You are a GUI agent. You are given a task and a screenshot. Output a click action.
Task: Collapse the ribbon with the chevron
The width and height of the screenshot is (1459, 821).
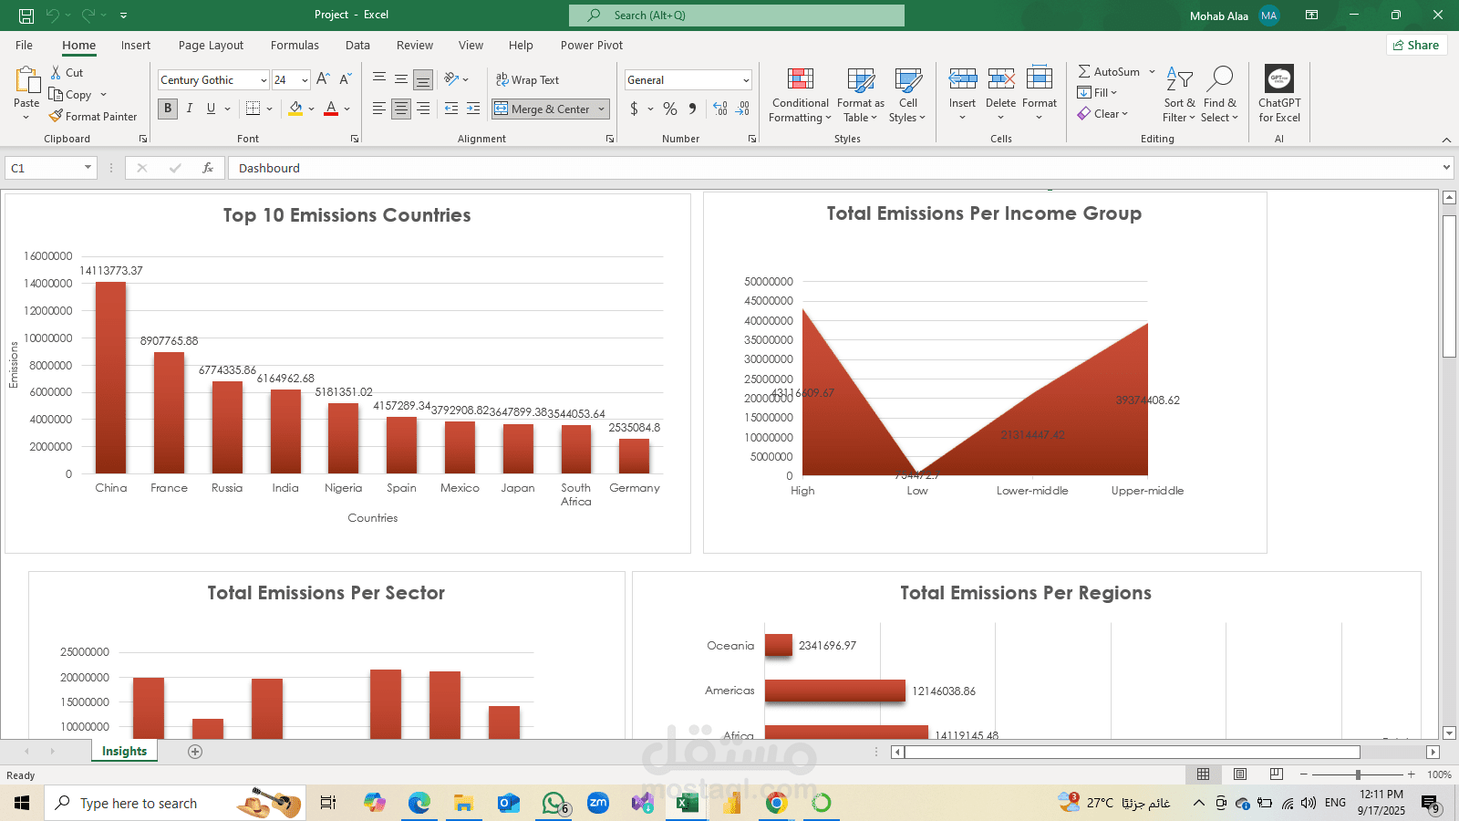1446,140
